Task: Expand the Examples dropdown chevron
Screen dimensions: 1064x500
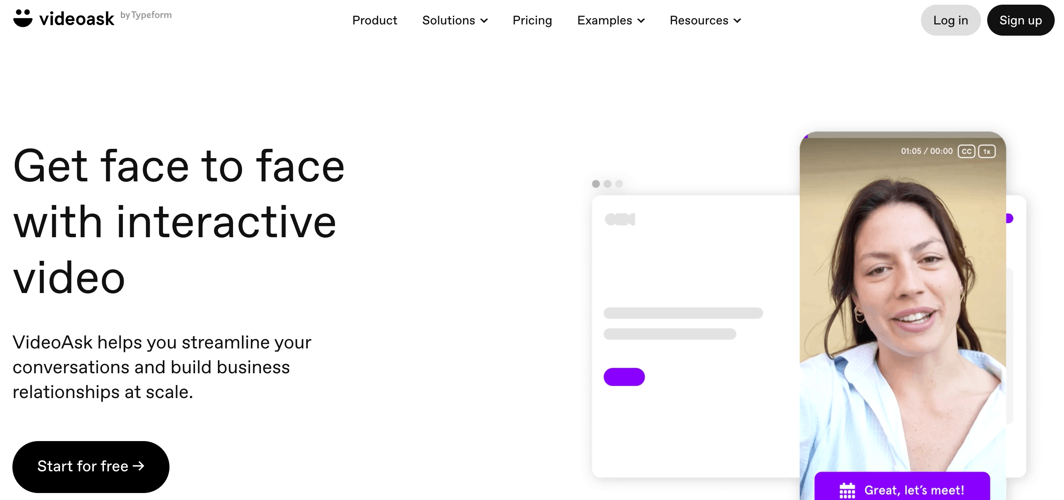Action: tap(641, 21)
